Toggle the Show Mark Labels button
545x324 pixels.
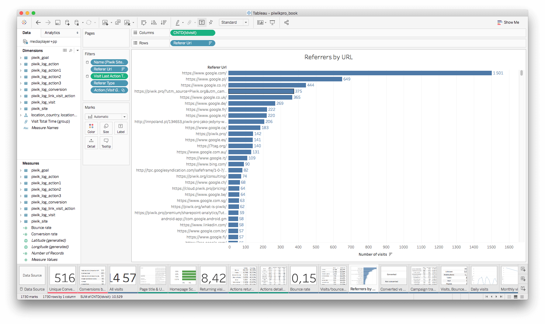tap(202, 22)
